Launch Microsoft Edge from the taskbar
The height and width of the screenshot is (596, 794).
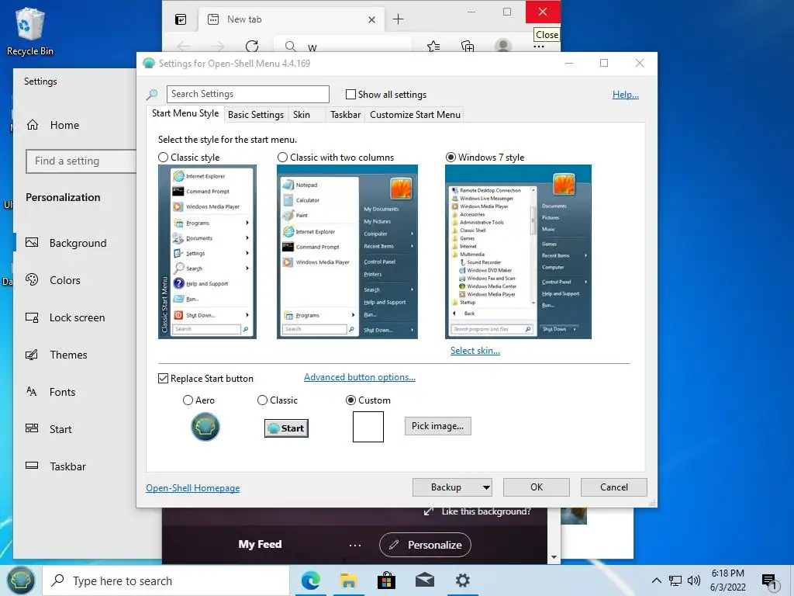click(x=310, y=580)
